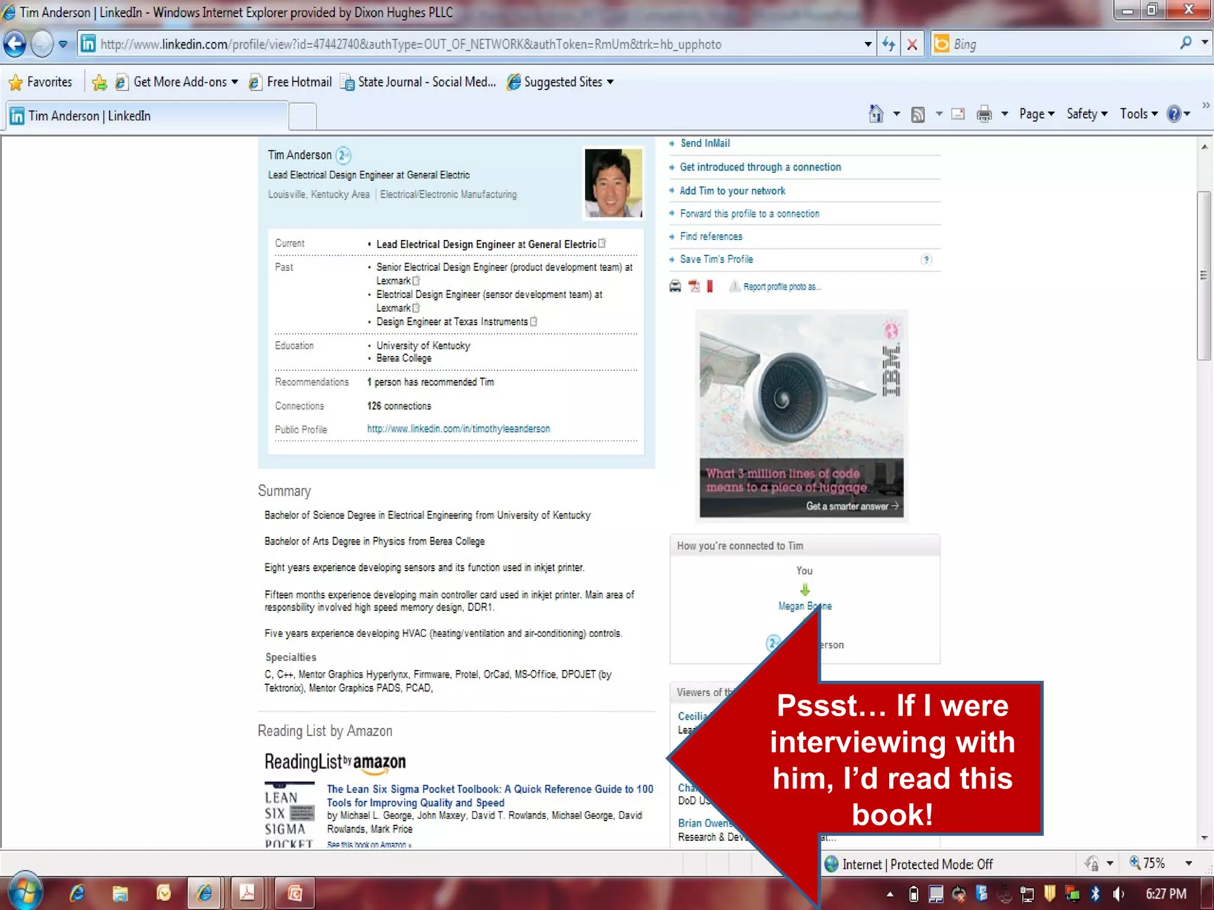Click the PDF export icon on profile
1214x910 pixels.
[694, 287]
